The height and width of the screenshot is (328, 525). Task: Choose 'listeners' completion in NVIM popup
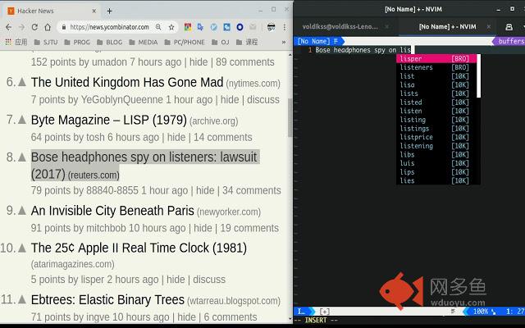point(436,67)
